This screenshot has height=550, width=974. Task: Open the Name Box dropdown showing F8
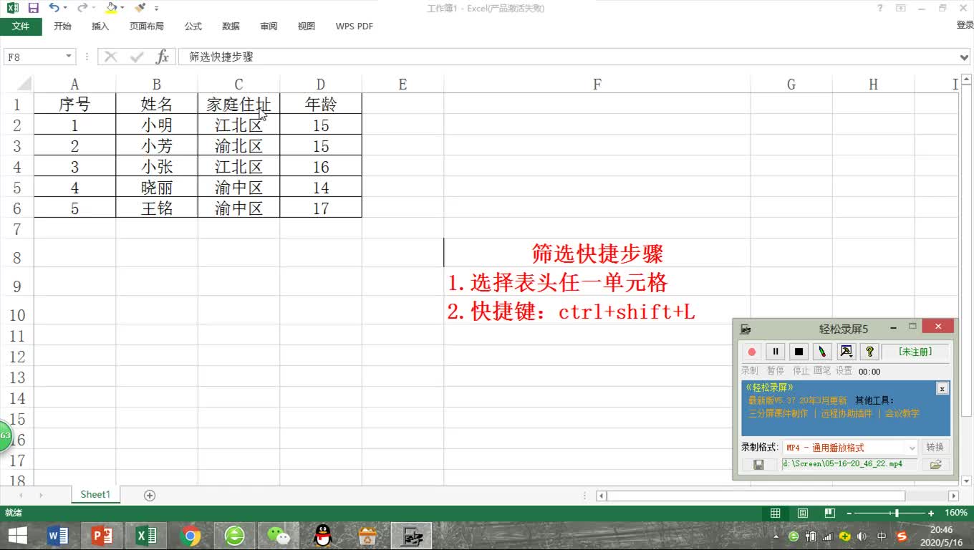(x=69, y=57)
